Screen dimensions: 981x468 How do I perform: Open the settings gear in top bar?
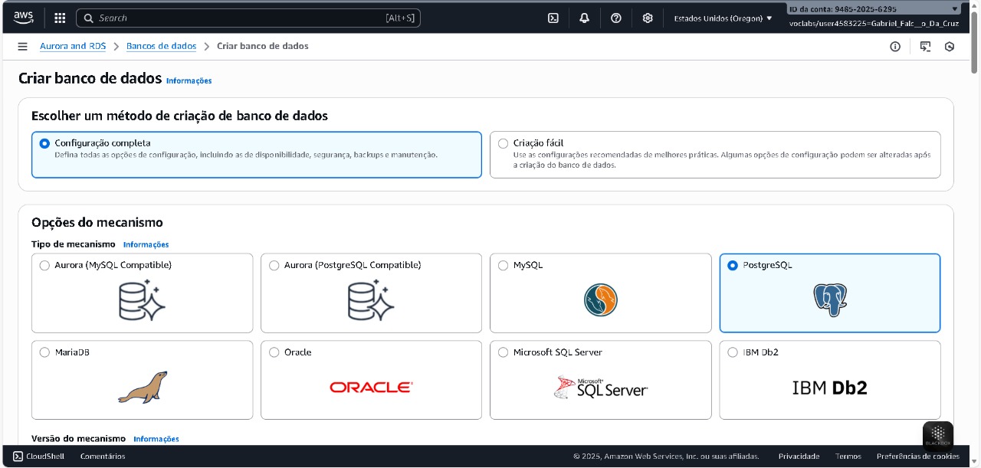648,18
